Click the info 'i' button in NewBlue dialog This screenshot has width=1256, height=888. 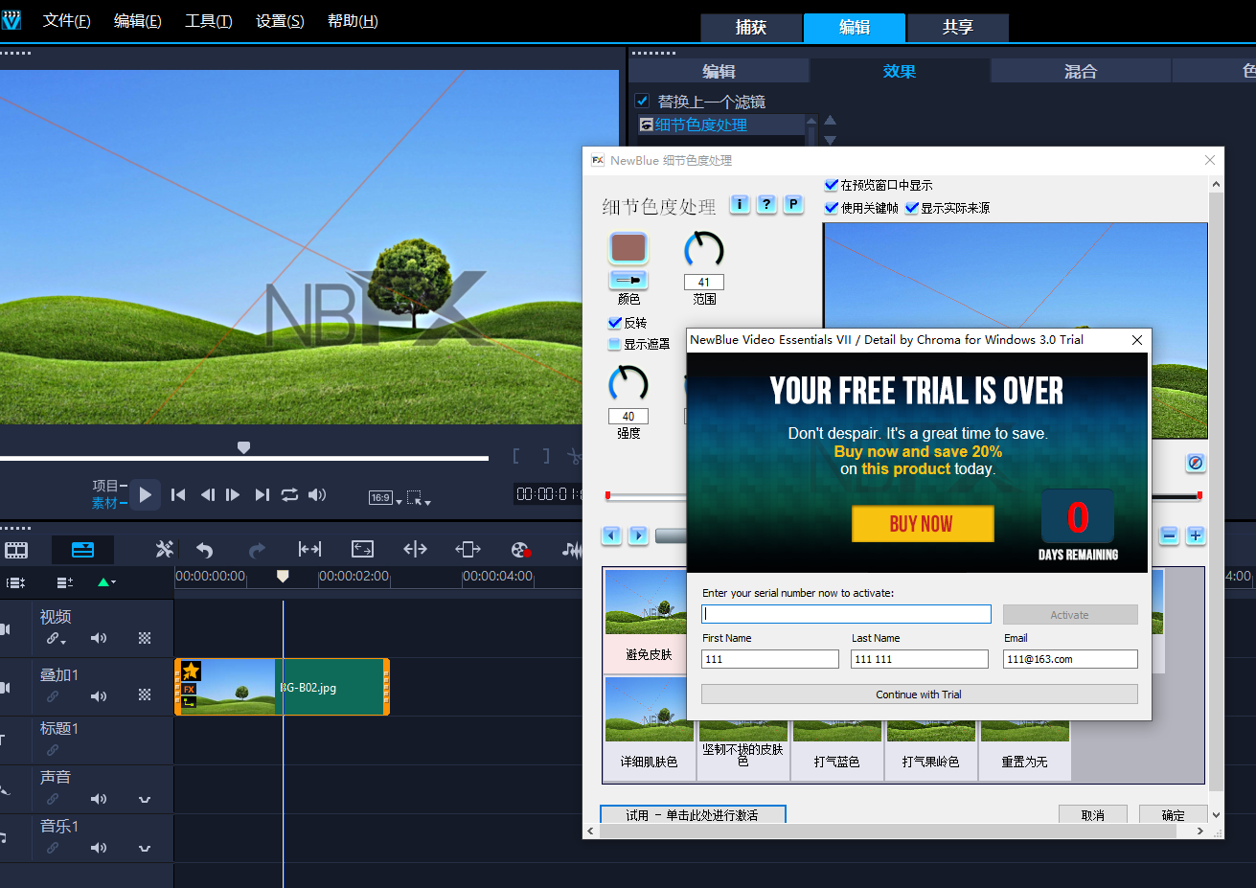pyautogui.click(x=740, y=204)
